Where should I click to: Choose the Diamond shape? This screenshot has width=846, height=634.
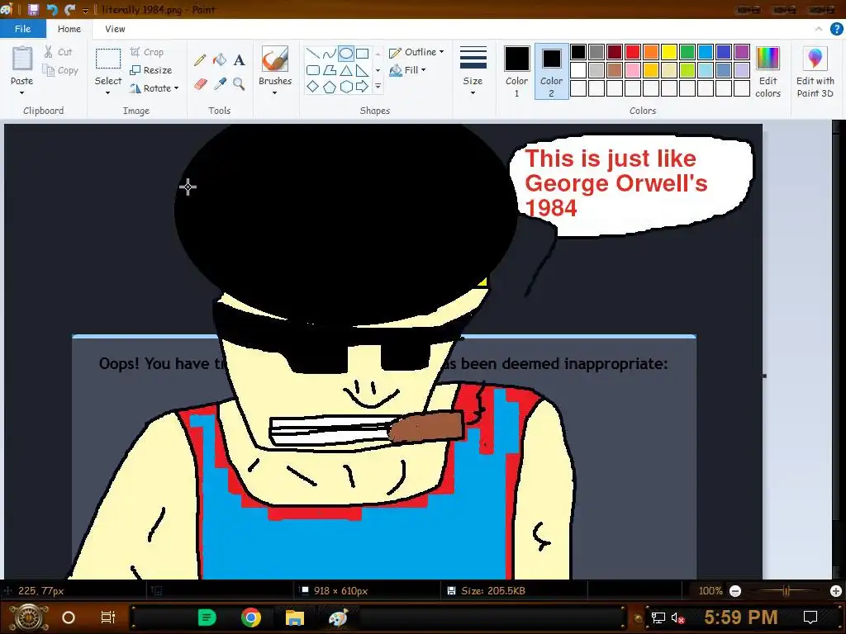pos(312,86)
